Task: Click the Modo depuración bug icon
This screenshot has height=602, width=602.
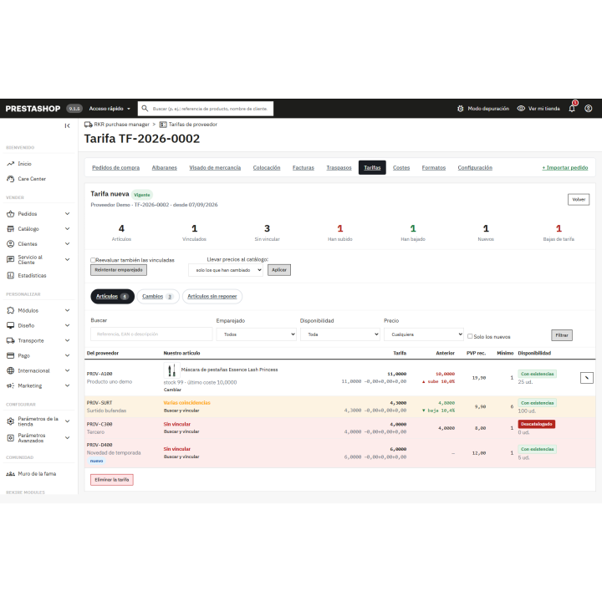Action: pos(461,109)
